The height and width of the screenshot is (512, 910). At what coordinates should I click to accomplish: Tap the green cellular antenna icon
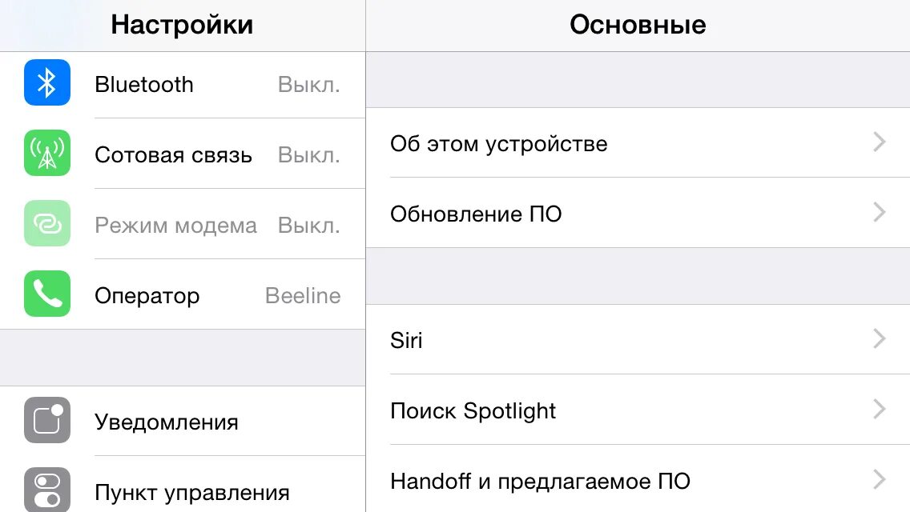coord(47,154)
